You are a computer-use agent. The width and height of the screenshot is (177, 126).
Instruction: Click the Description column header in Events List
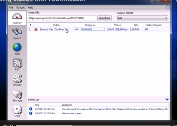coord(67,105)
